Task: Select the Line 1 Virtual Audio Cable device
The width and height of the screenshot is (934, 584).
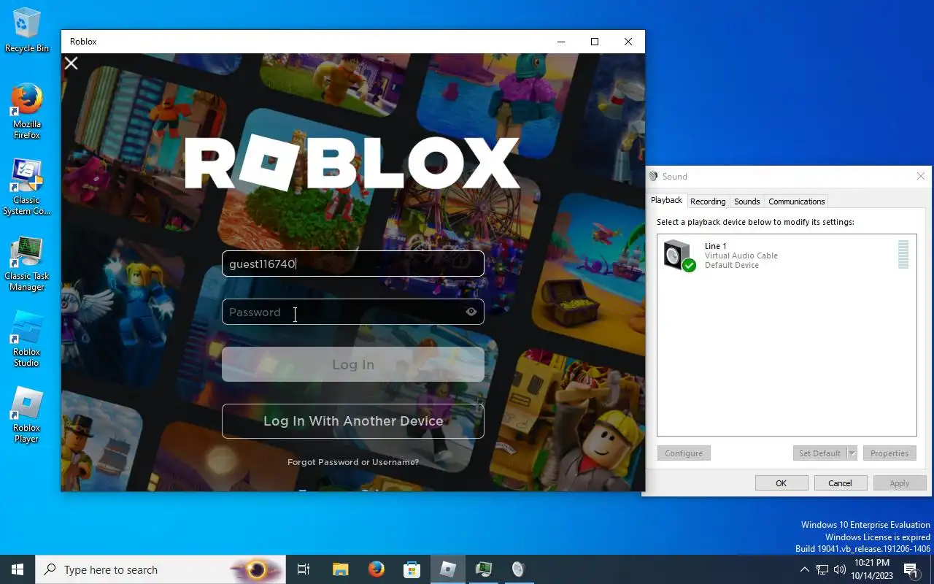Action: [787, 255]
